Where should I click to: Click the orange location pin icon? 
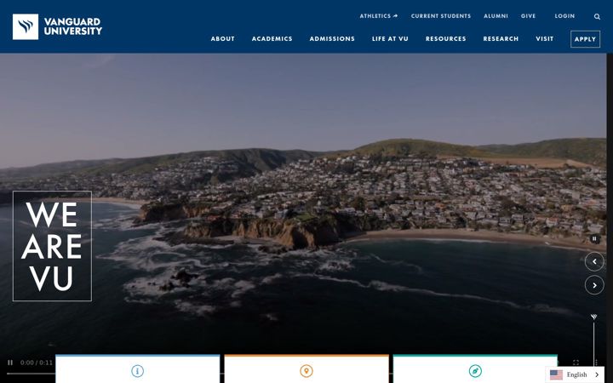[306, 371]
